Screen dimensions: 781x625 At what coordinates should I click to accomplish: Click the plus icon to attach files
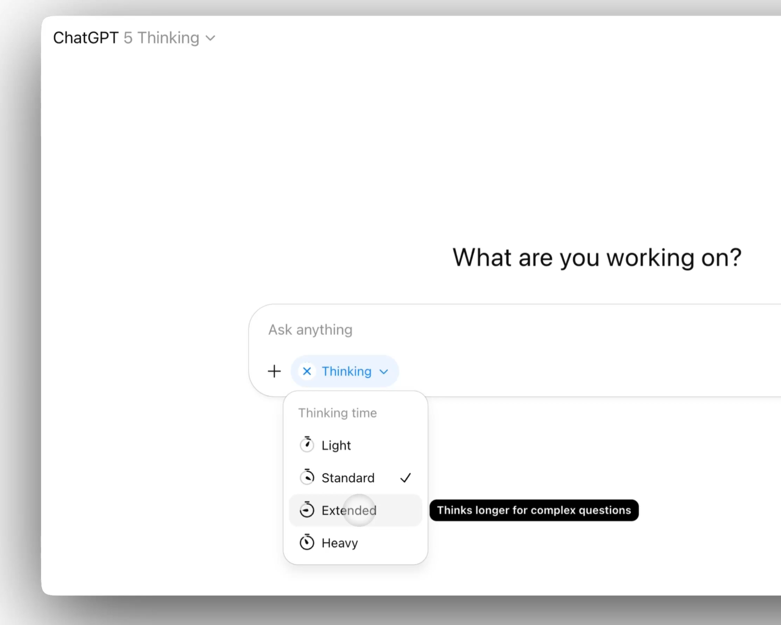274,371
